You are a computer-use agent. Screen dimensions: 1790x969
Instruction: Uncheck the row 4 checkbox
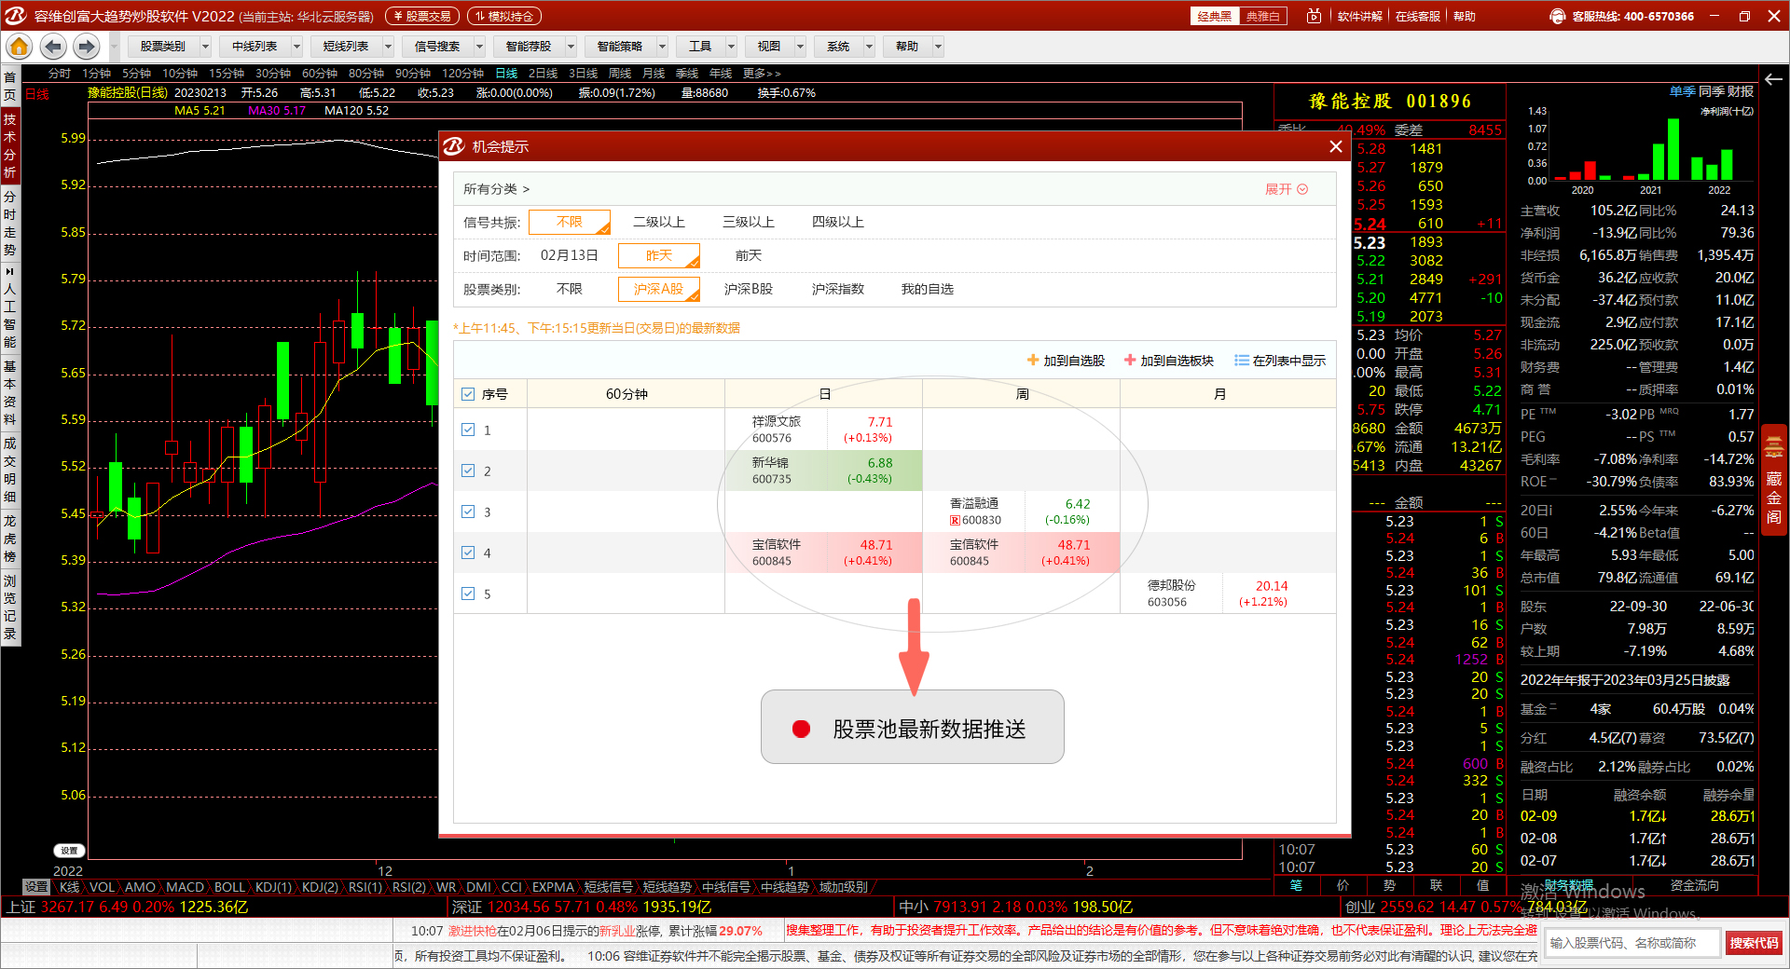(x=468, y=553)
